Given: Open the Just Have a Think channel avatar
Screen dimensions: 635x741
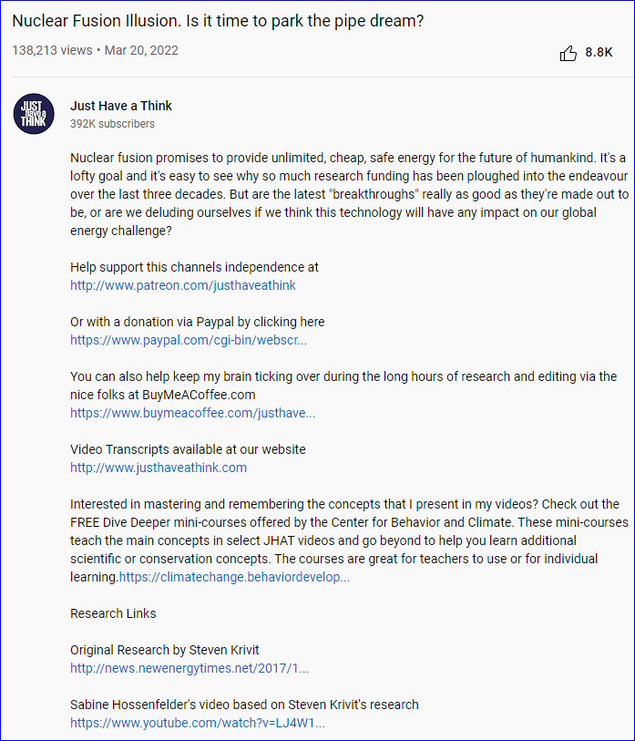Looking at the screenshot, I should click(x=34, y=114).
